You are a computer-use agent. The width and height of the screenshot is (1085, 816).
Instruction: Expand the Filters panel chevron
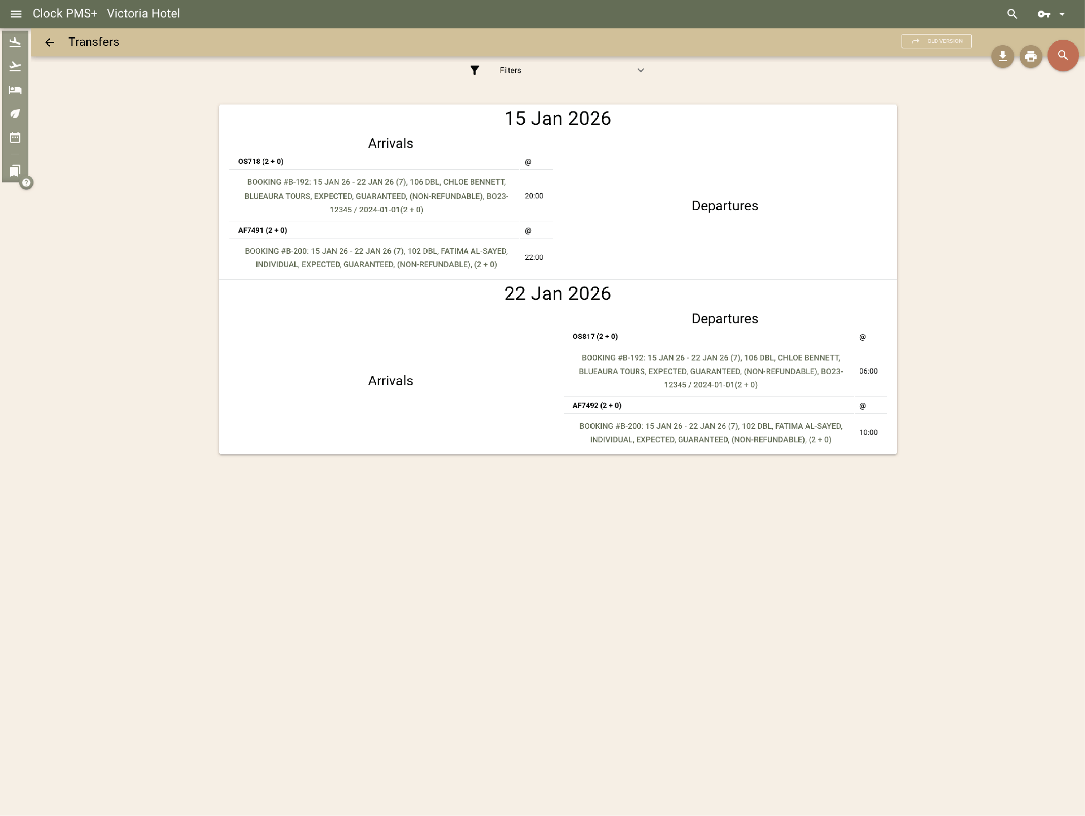[x=640, y=70]
